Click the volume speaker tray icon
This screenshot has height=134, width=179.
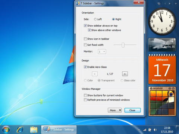pos(155,130)
